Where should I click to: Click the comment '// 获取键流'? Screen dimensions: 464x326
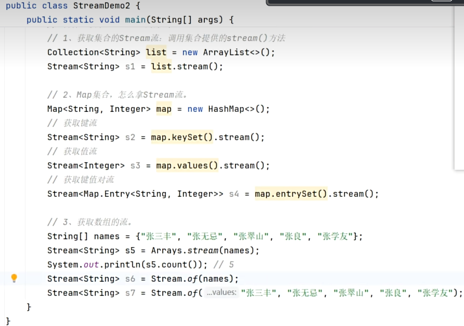click(72, 123)
